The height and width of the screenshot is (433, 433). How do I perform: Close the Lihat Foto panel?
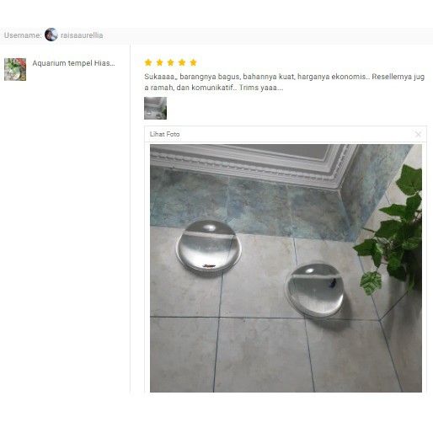pos(418,134)
